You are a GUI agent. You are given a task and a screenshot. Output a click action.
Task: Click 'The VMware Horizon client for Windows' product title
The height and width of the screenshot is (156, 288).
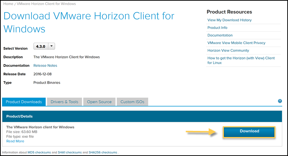click(x=40, y=127)
